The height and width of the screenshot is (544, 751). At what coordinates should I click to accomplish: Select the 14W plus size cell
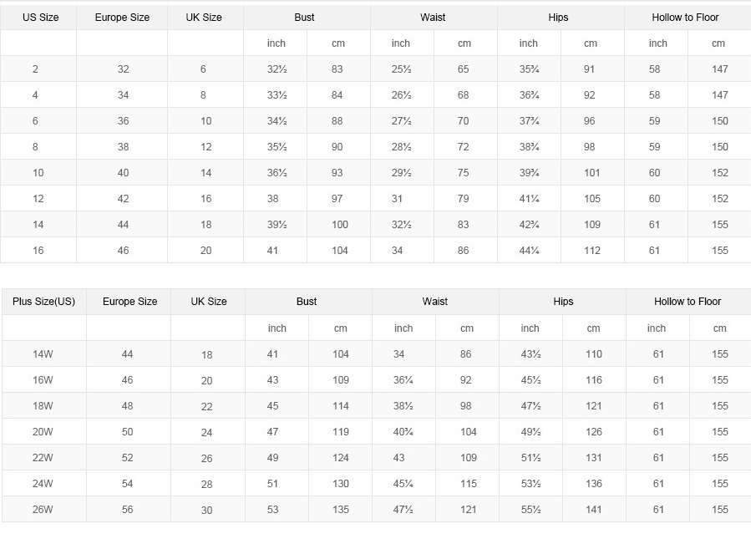tap(43, 354)
